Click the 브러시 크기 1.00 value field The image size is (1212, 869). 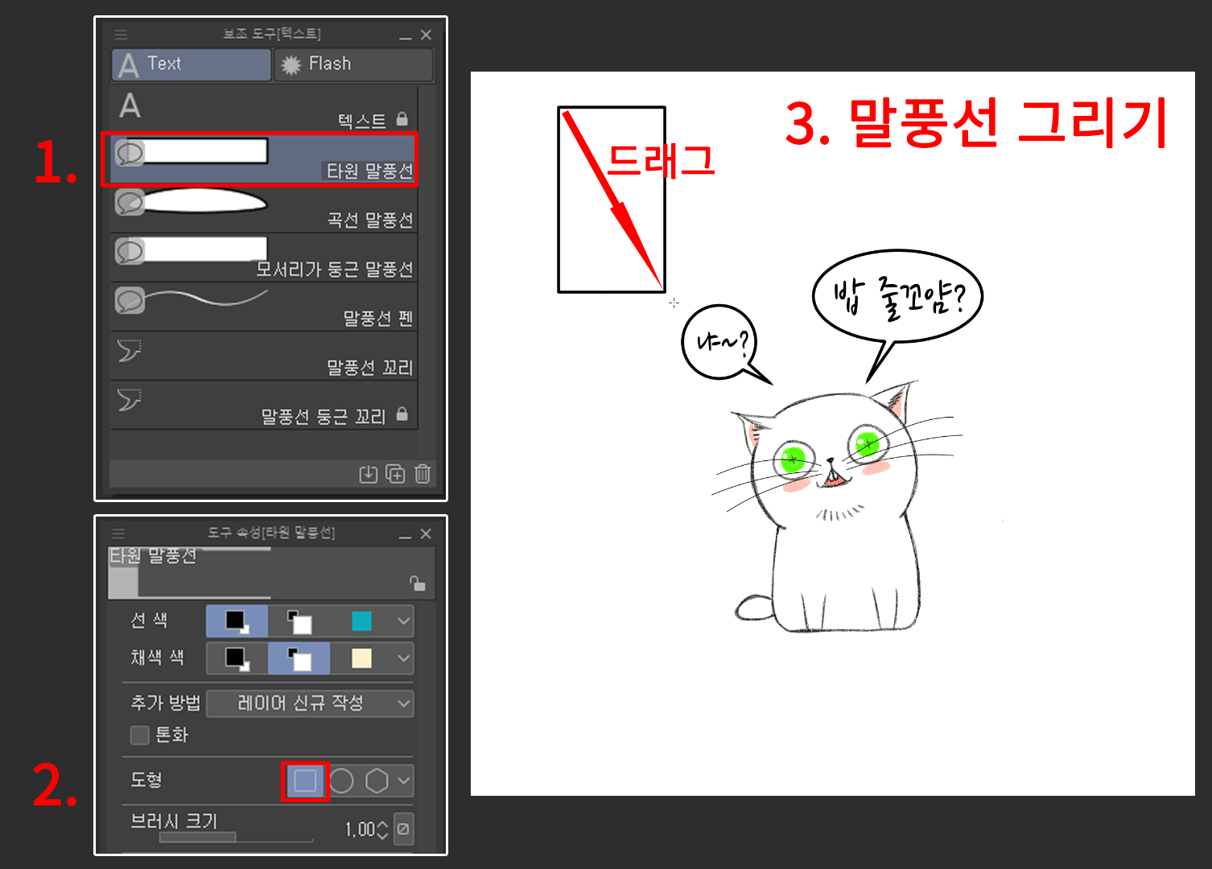[360, 830]
